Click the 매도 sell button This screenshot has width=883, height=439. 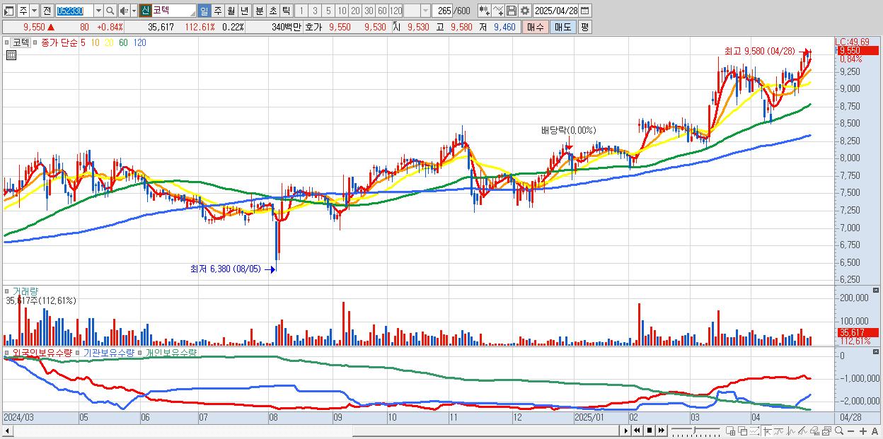tap(563, 27)
